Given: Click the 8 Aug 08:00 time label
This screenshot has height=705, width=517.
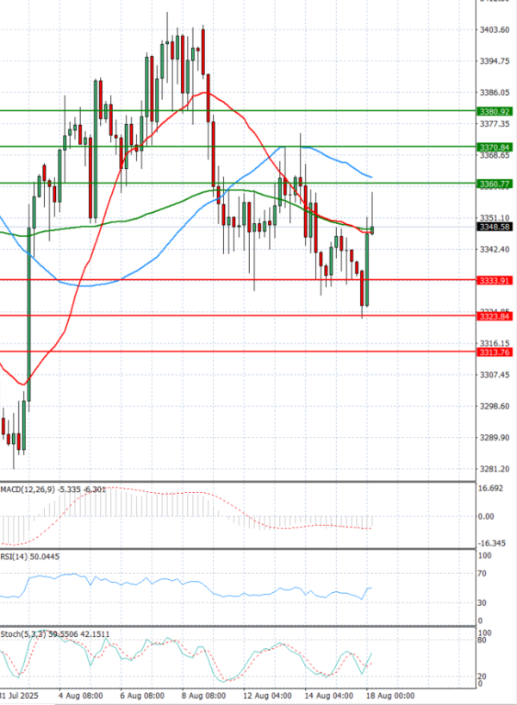Looking at the screenshot, I should pos(203,696).
